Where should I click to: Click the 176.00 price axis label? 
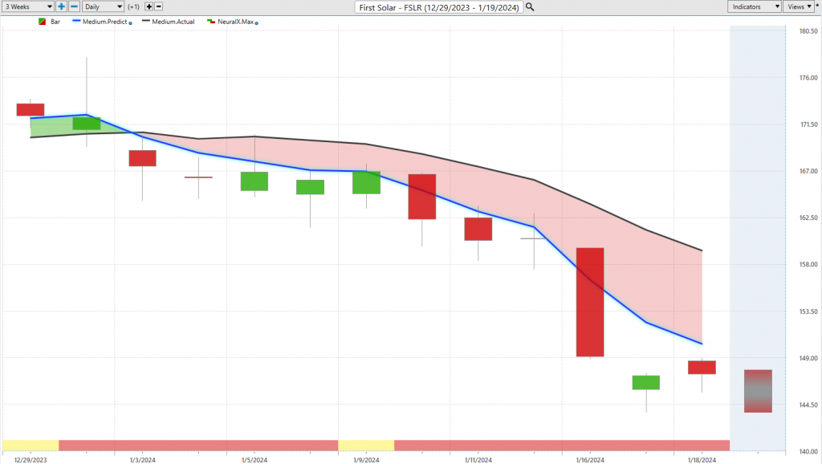pos(808,78)
